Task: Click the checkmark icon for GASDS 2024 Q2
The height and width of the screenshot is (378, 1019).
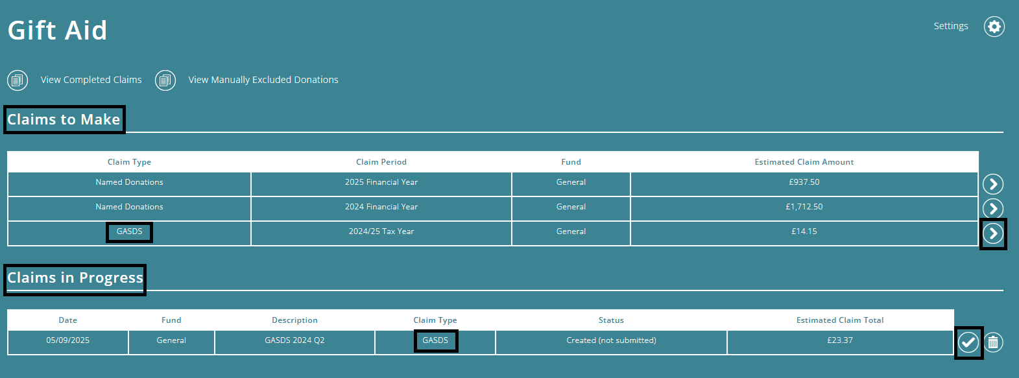Action: [968, 342]
